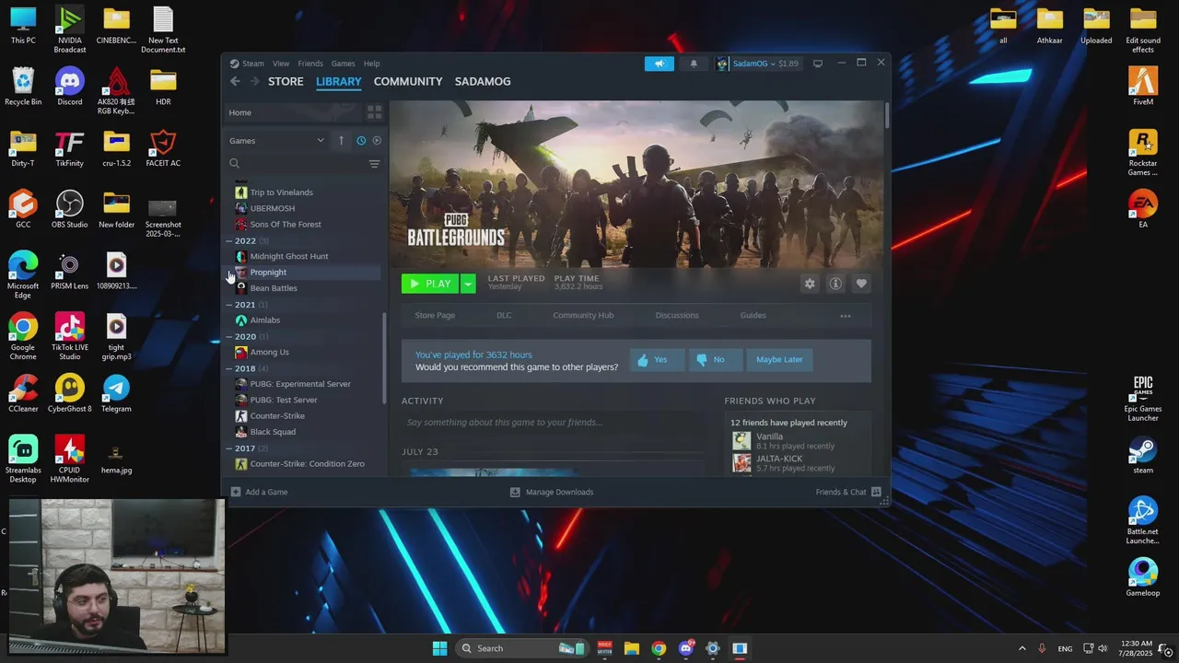Screen dimensions: 1179x663
Task: Click the activity 'Say something' input field
Action: (x=553, y=423)
